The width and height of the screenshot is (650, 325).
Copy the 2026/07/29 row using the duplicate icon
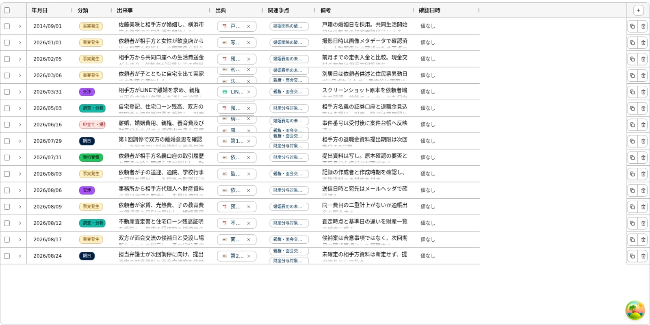(632, 141)
